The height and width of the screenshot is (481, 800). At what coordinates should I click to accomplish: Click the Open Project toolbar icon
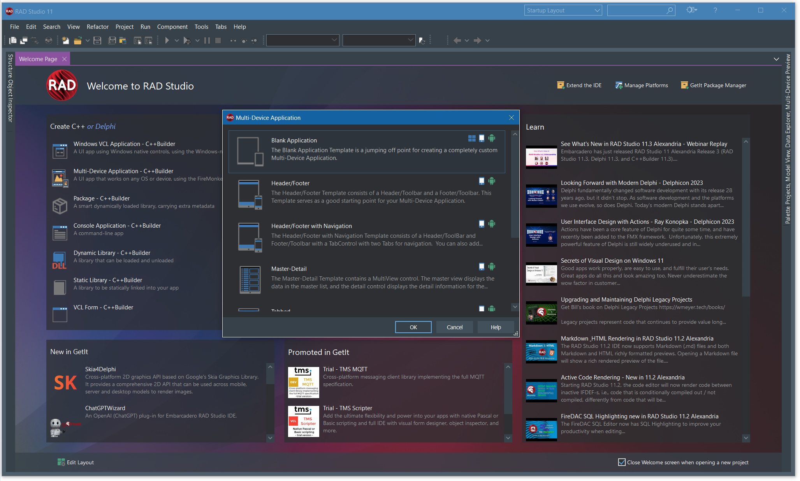pos(123,40)
